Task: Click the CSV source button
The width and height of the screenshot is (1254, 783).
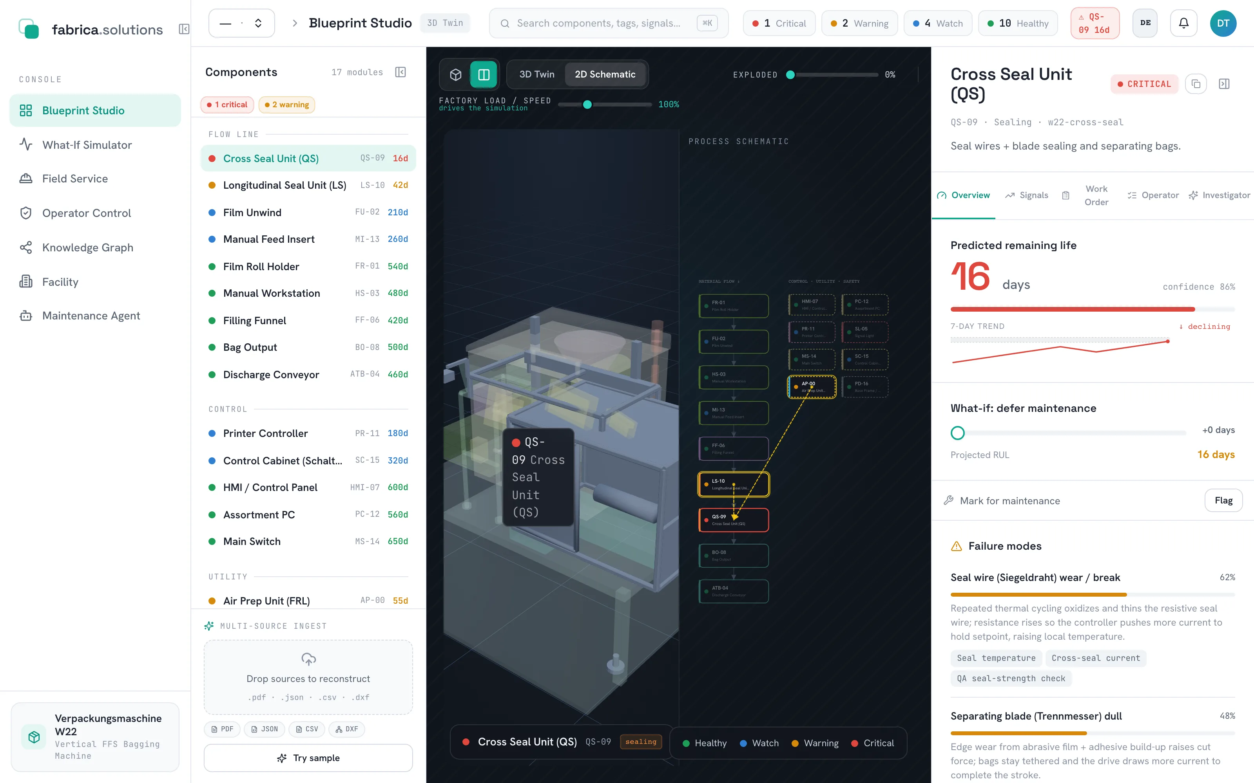Action: point(307,729)
